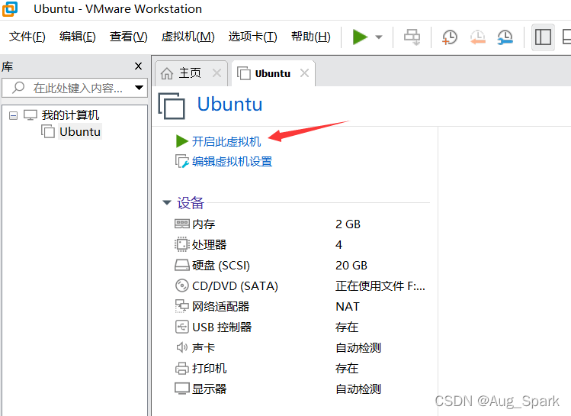The width and height of the screenshot is (571, 416).
Task: Open the 虚拟机(M) menu
Action: (x=188, y=37)
